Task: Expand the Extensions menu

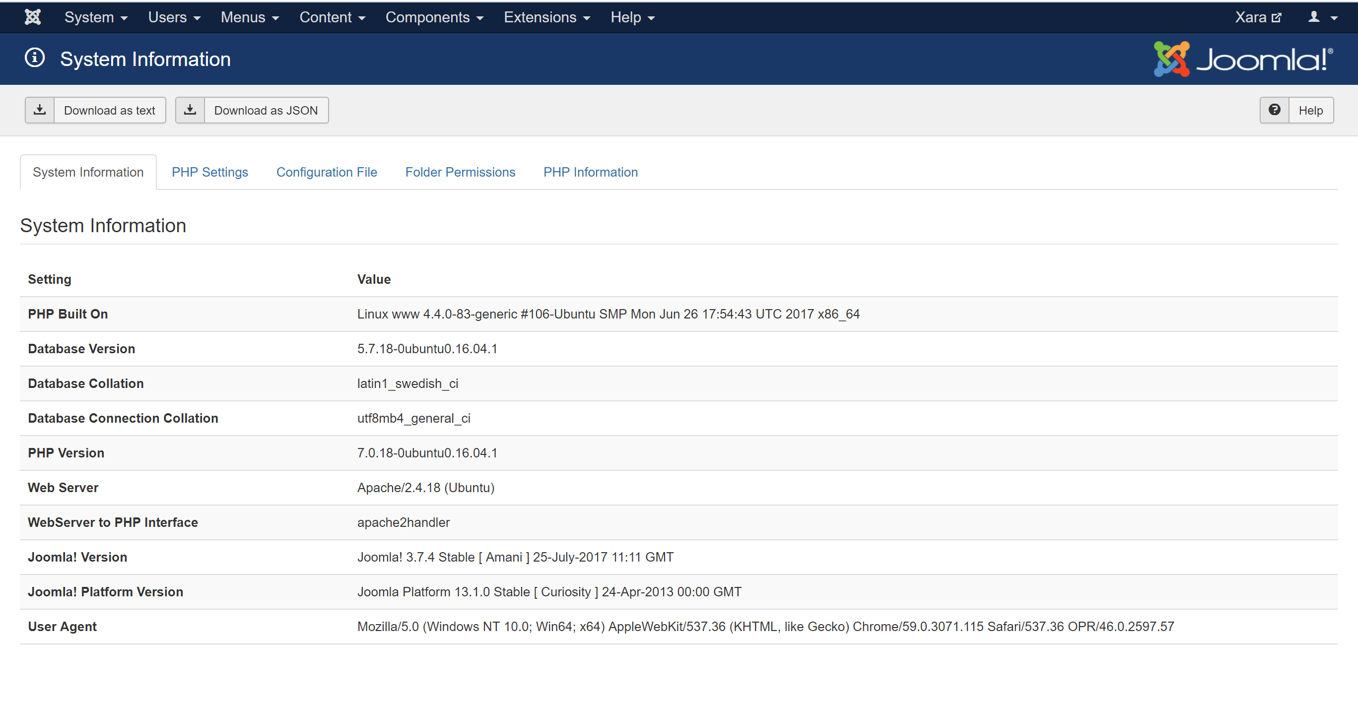Action: (x=546, y=17)
